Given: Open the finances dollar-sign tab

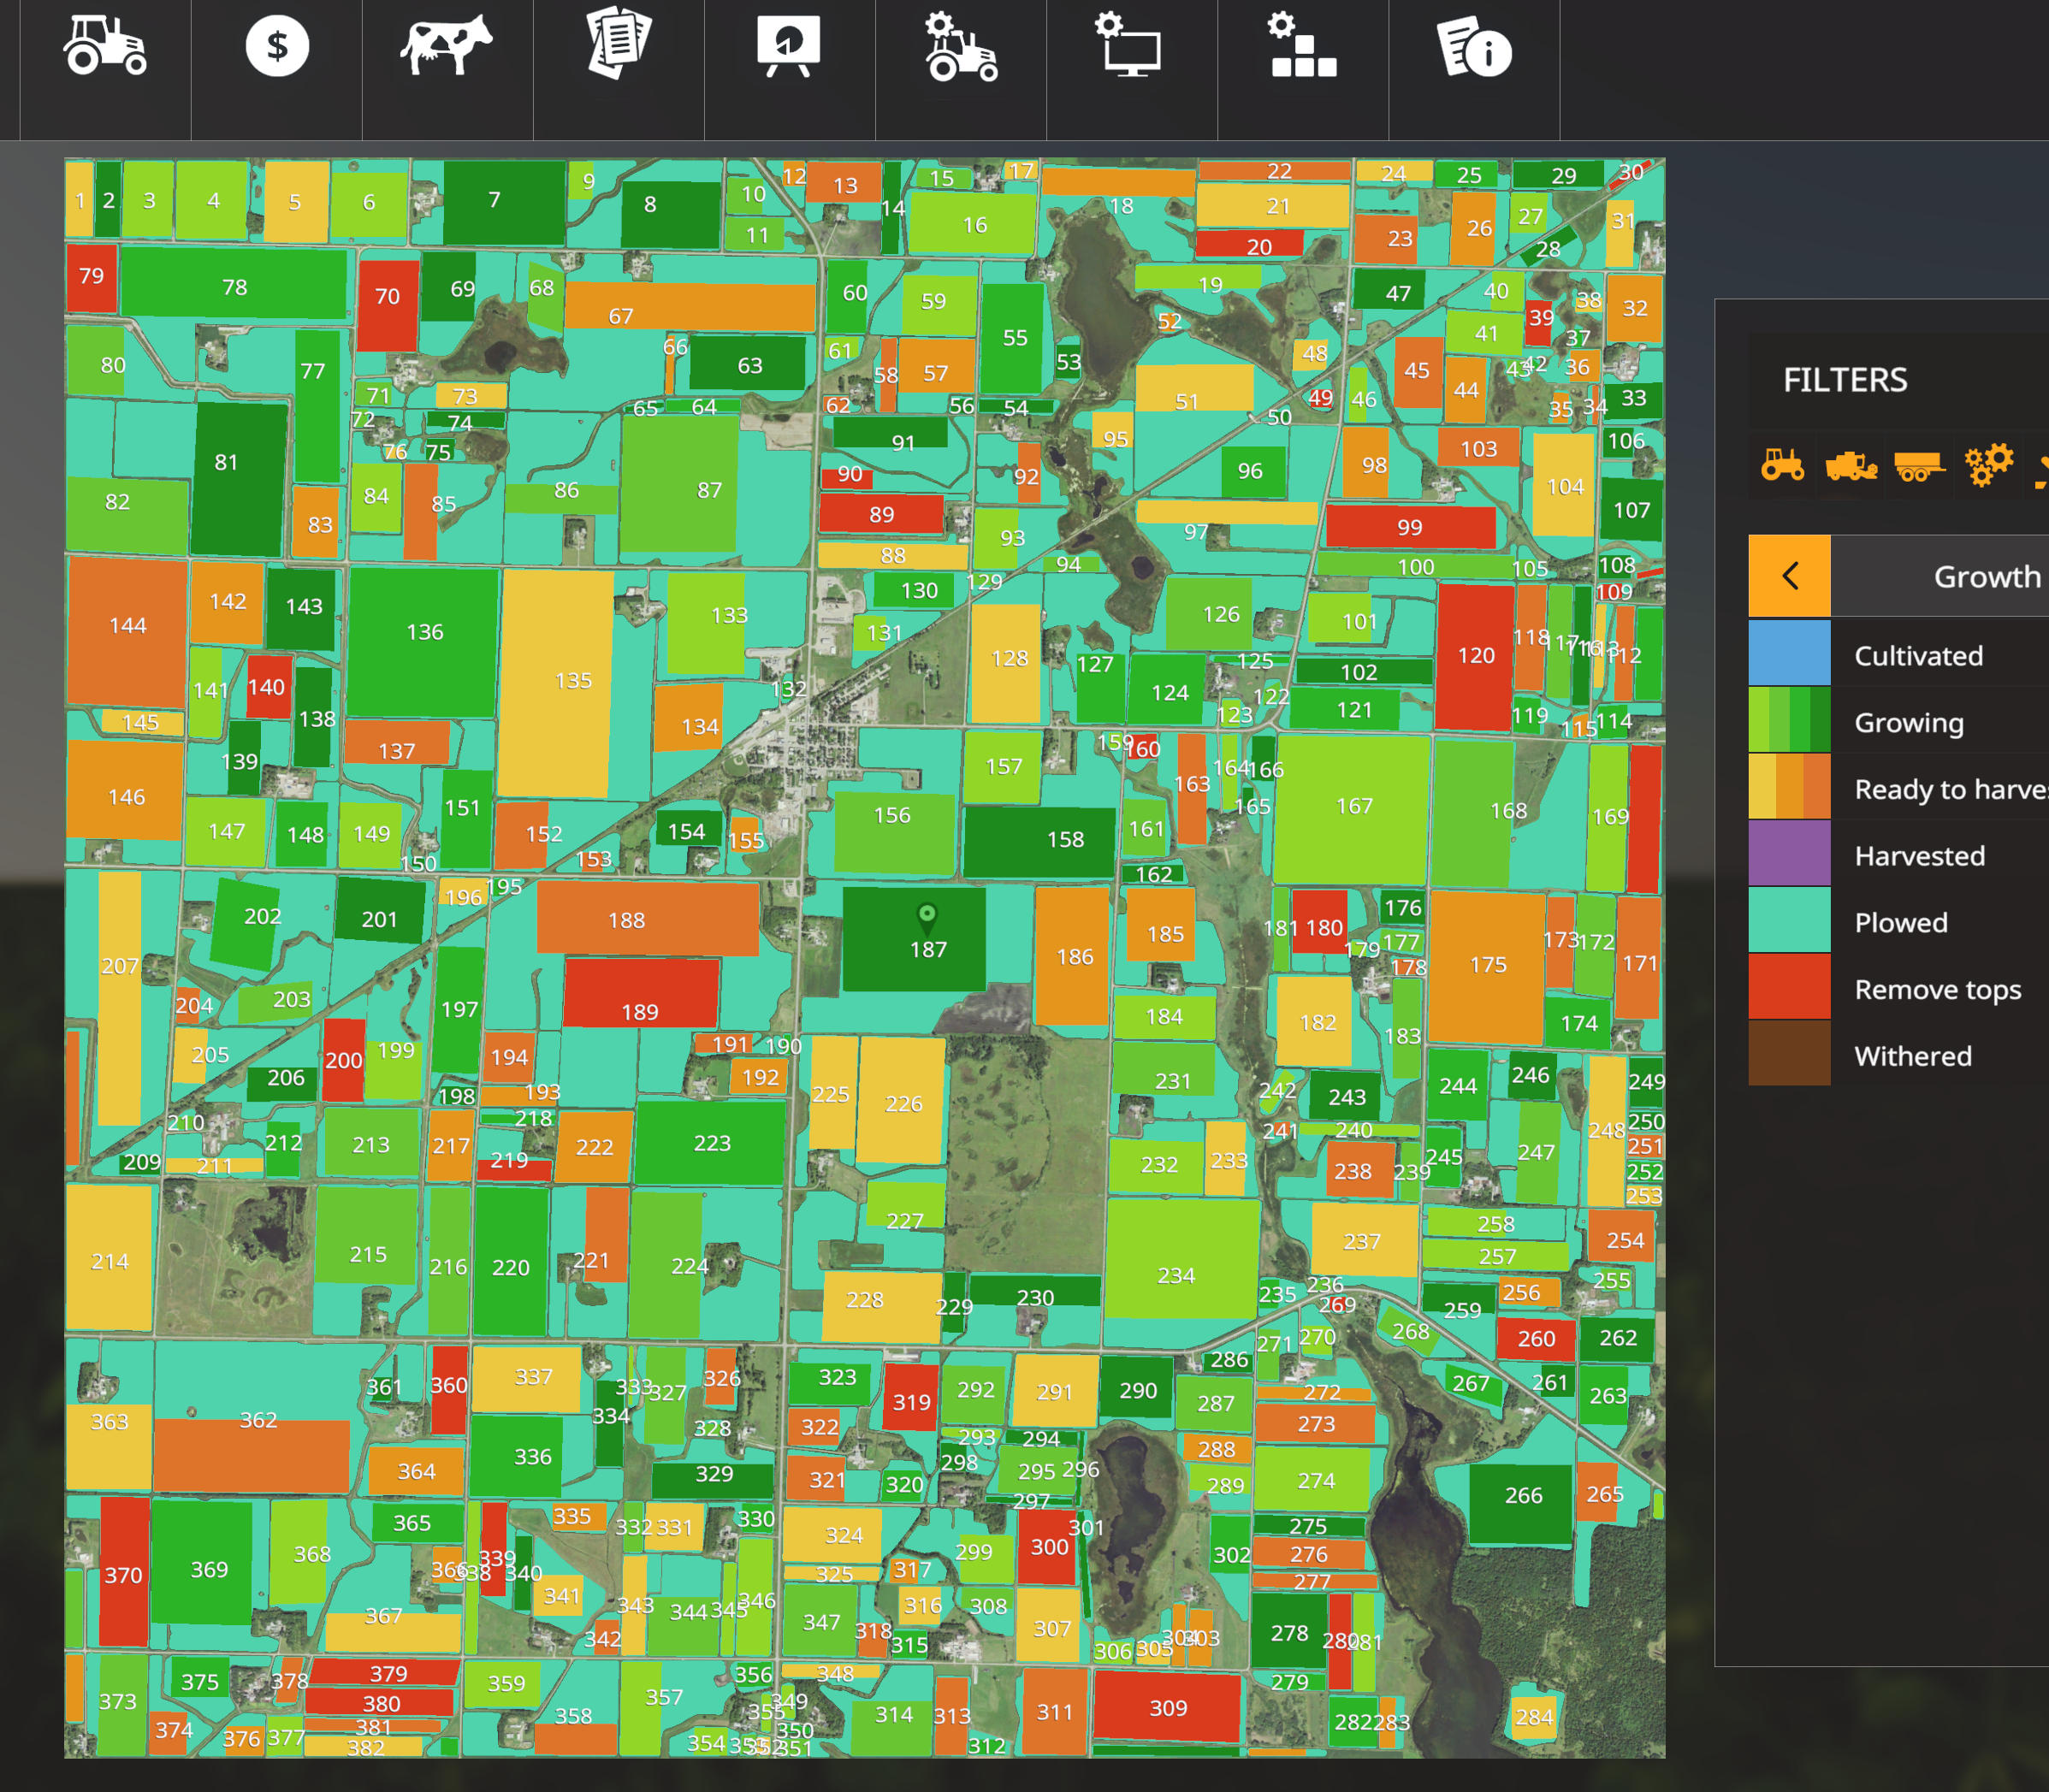Looking at the screenshot, I should click(x=277, y=47).
